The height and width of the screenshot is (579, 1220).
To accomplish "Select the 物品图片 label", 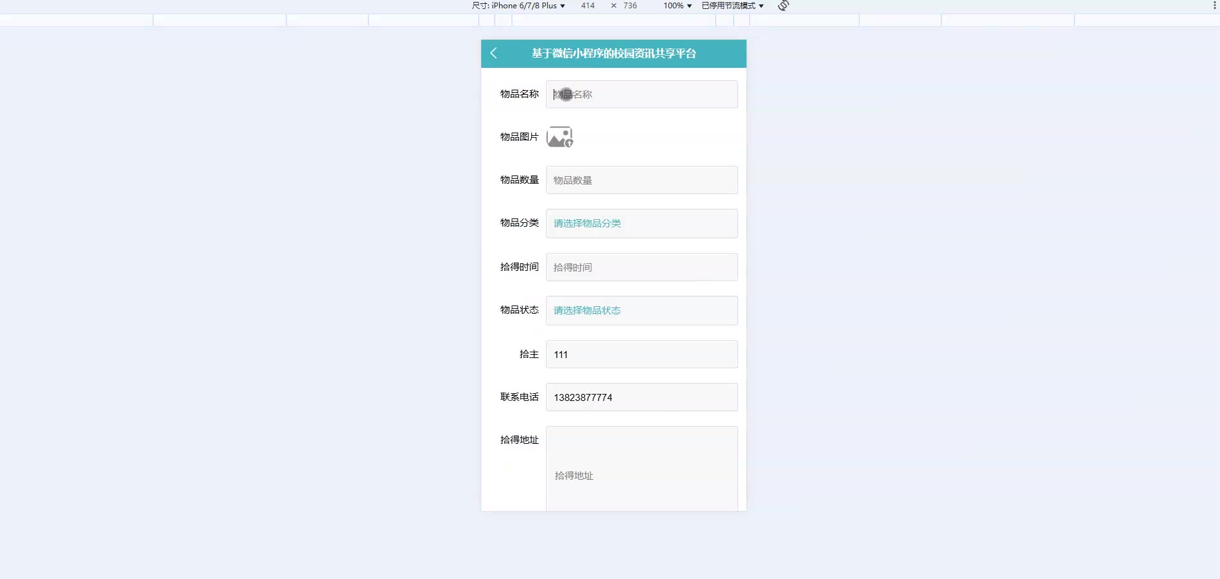I will 520,136.
